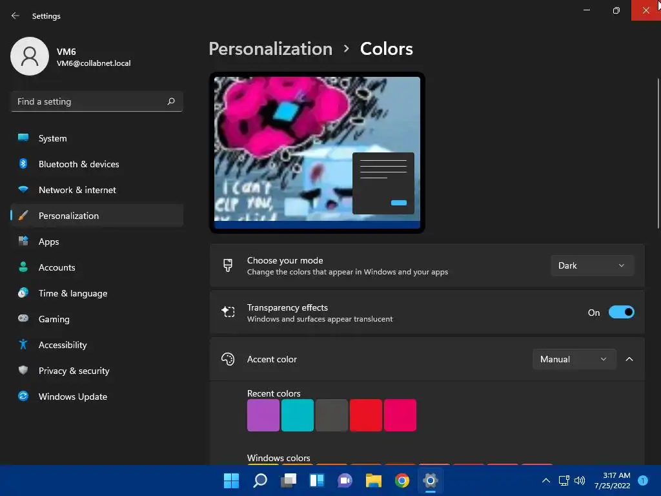Click the Privacy & security shield icon
Image resolution: width=661 pixels, height=496 pixels.
pos(23,370)
